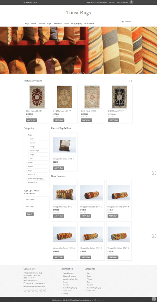Click the Your Email input field
This screenshot has width=157, height=302.
pos(37,210)
